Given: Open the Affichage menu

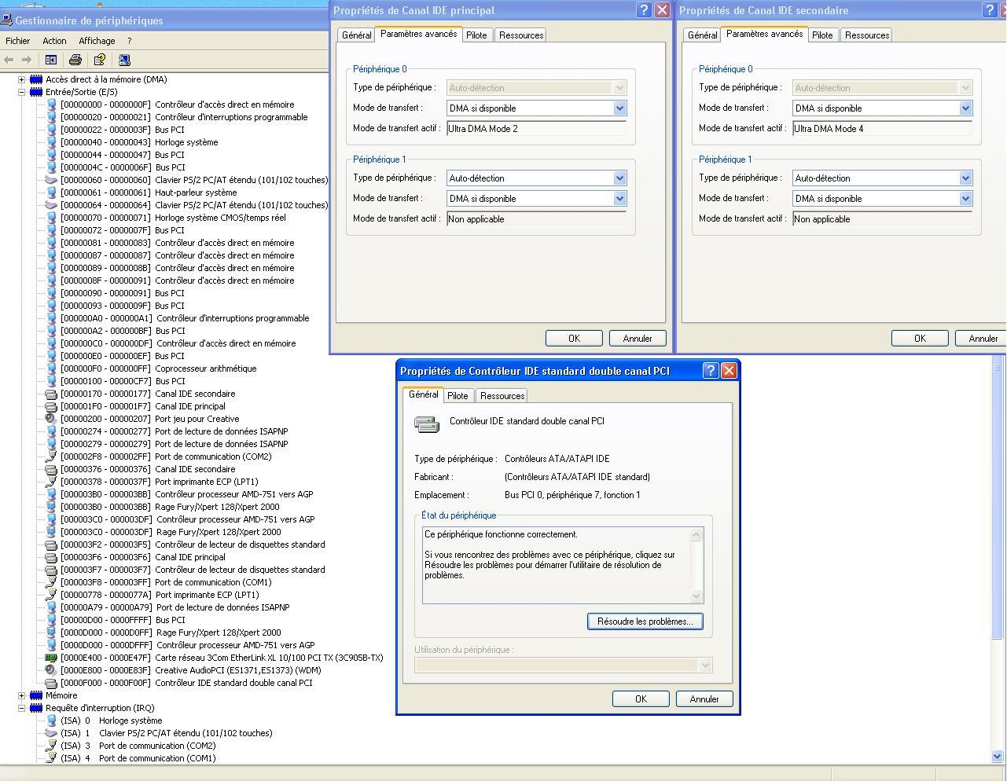Looking at the screenshot, I should pyautogui.click(x=97, y=41).
